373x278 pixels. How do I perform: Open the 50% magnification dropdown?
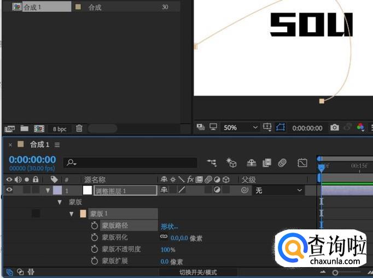pos(240,127)
